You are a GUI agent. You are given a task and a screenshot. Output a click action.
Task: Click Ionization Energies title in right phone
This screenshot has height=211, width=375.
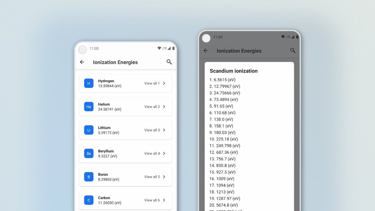239,51
